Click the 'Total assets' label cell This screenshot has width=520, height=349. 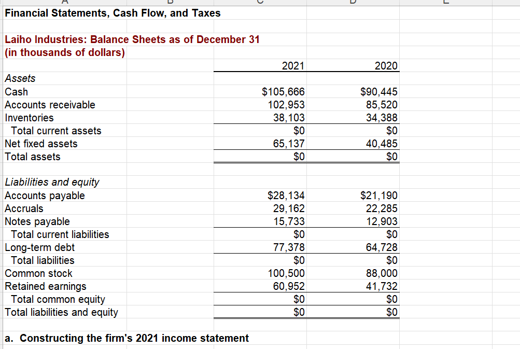[x=33, y=157]
